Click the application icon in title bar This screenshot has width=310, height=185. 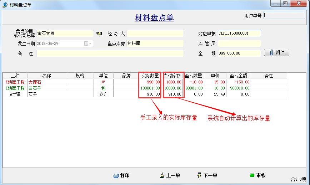coord(5,4)
